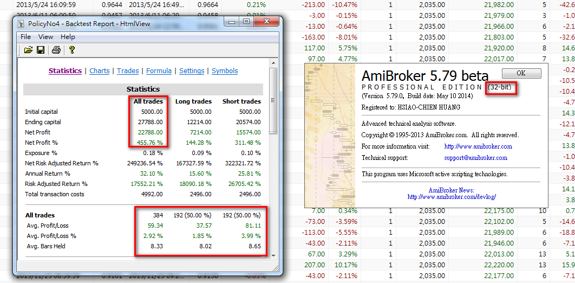Open help with the question mark icon
This screenshot has height=283, width=575.
tap(72, 50)
